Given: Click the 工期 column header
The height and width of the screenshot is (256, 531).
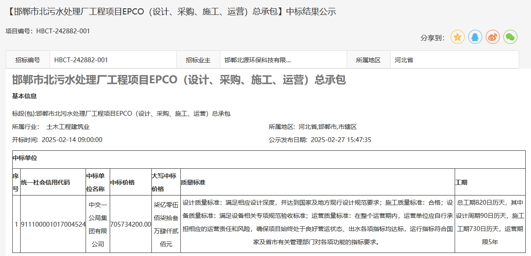Looking at the screenshot, I should coord(461,182).
